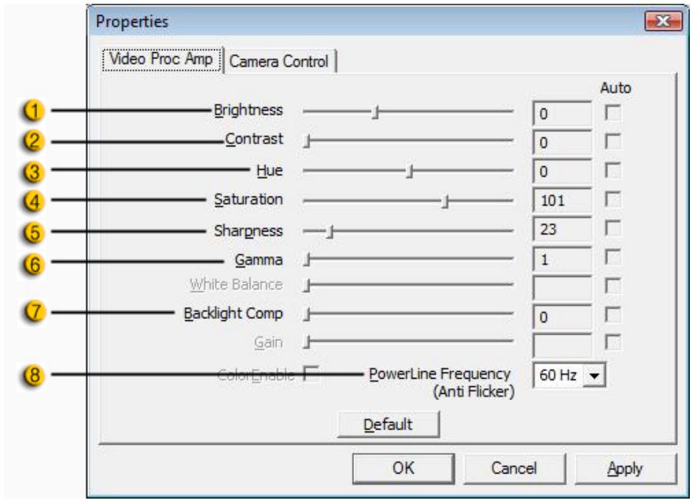Click the yellow number 2 callout badge
This screenshot has height=503, width=693.
point(34,141)
